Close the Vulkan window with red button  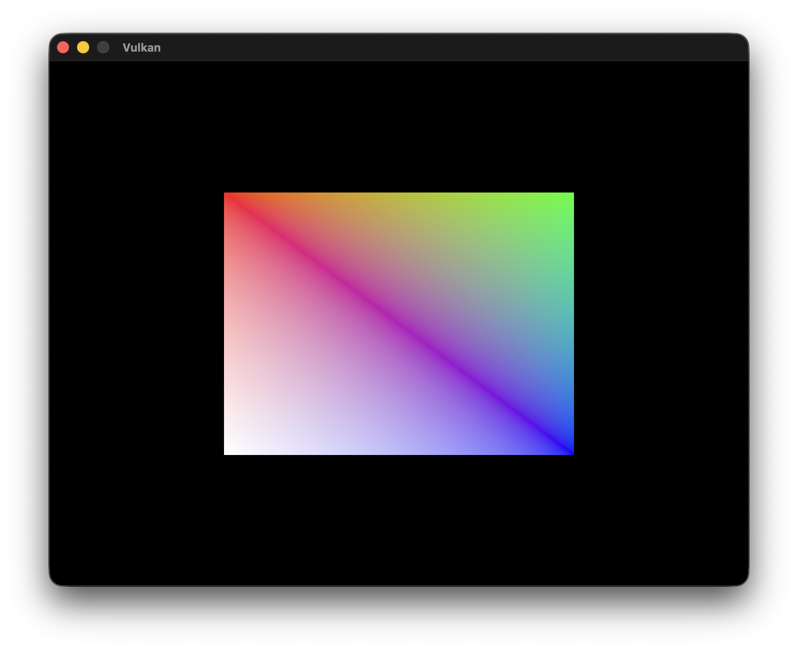point(63,47)
